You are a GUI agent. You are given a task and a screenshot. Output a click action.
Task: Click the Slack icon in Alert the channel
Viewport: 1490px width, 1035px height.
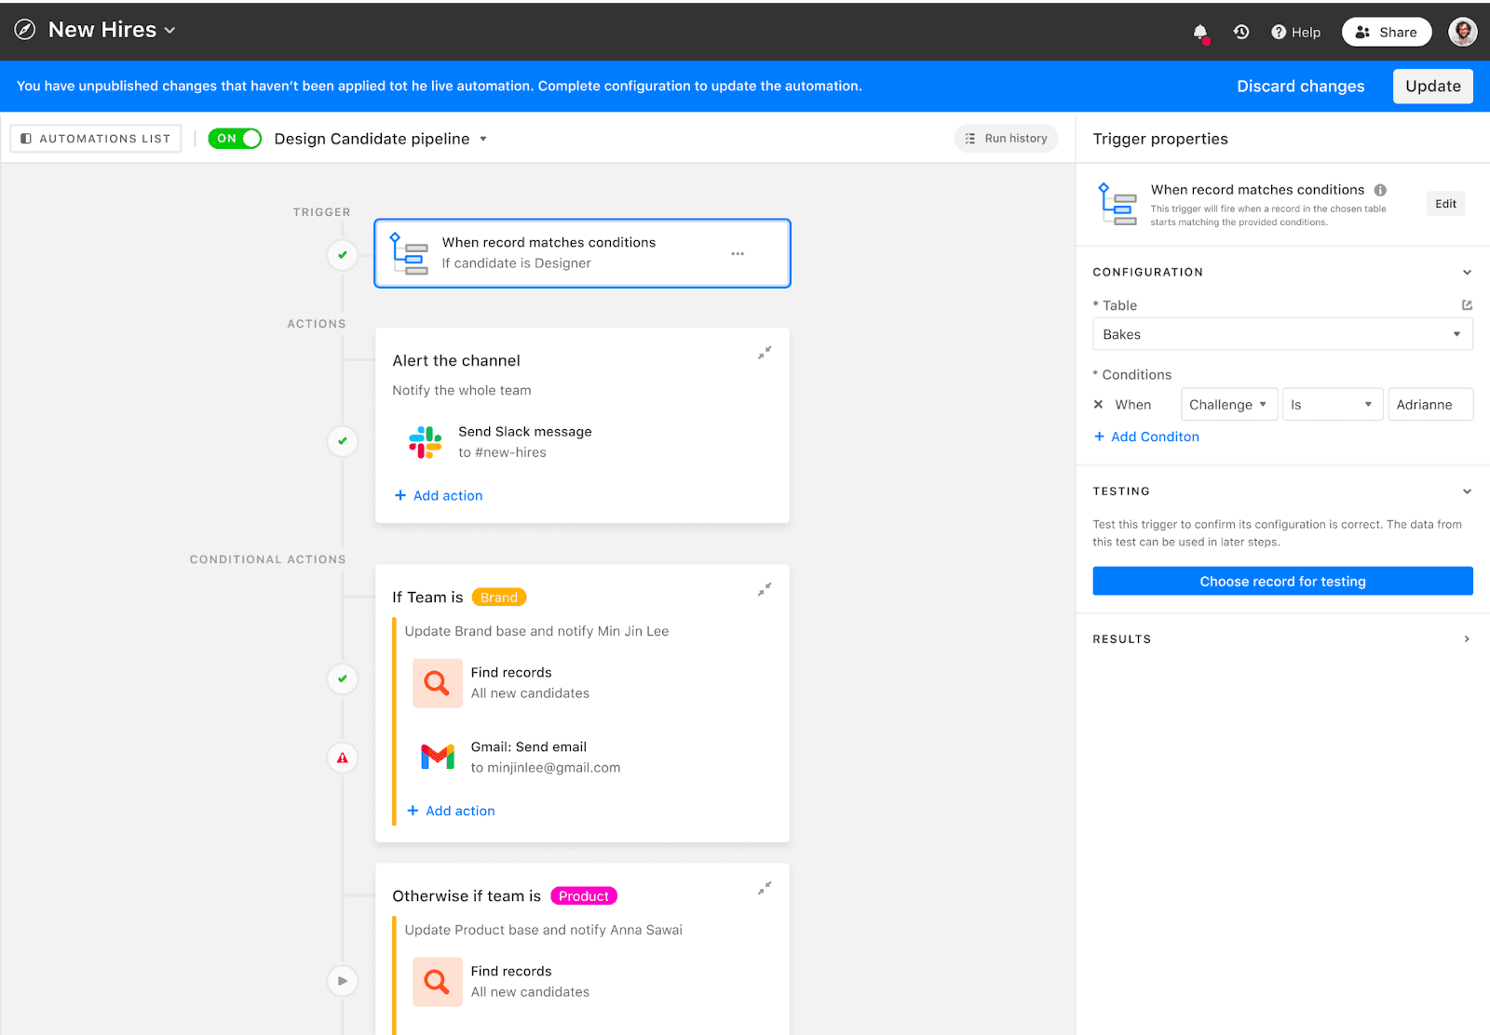point(426,442)
